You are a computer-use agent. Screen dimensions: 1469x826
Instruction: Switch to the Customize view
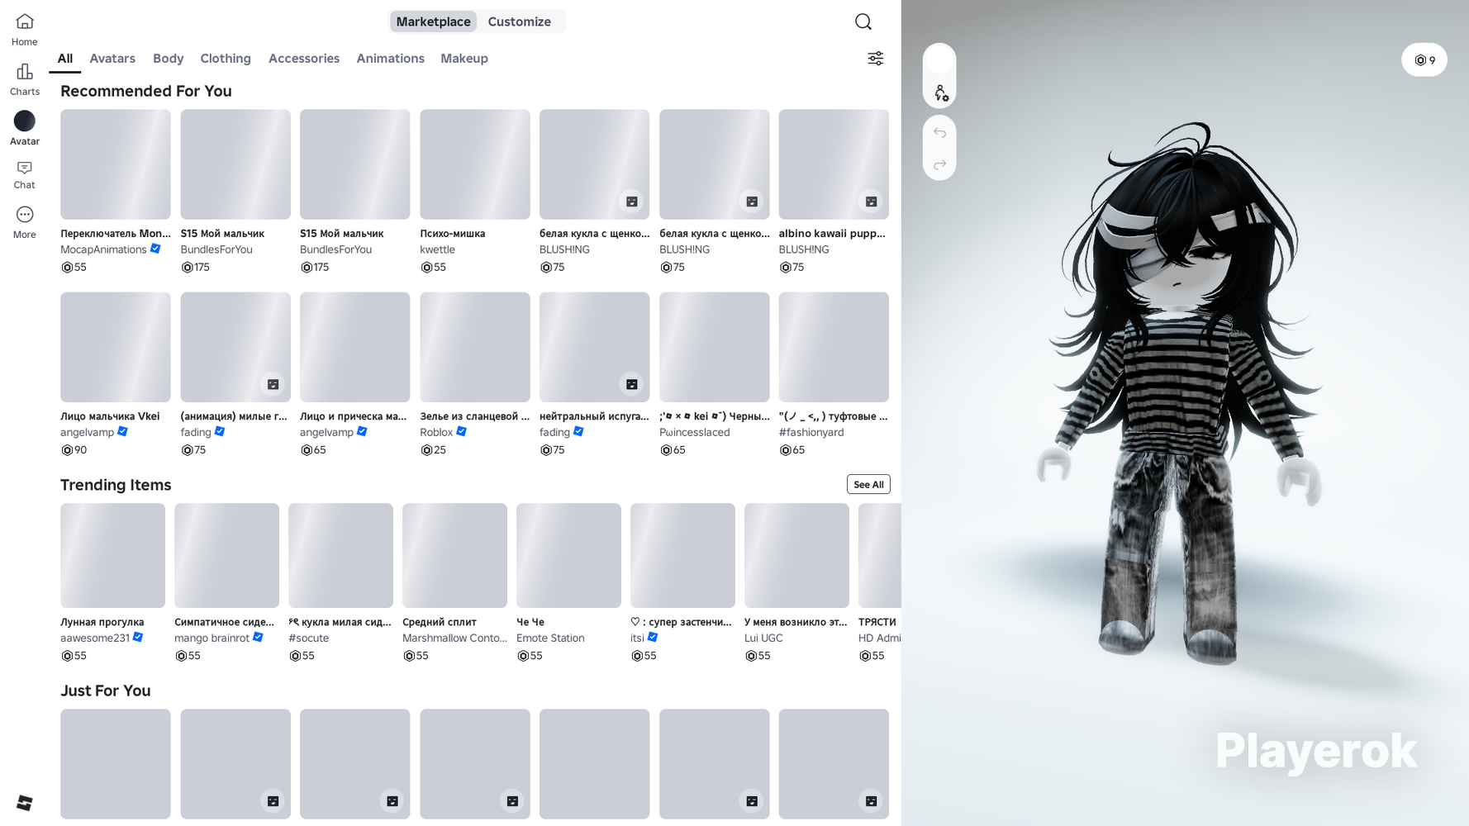[519, 21]
